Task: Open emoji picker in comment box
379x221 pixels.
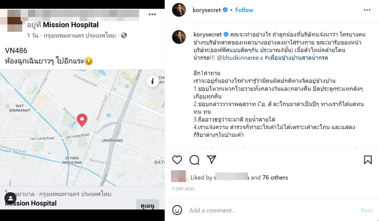Action: pos(177,210)
